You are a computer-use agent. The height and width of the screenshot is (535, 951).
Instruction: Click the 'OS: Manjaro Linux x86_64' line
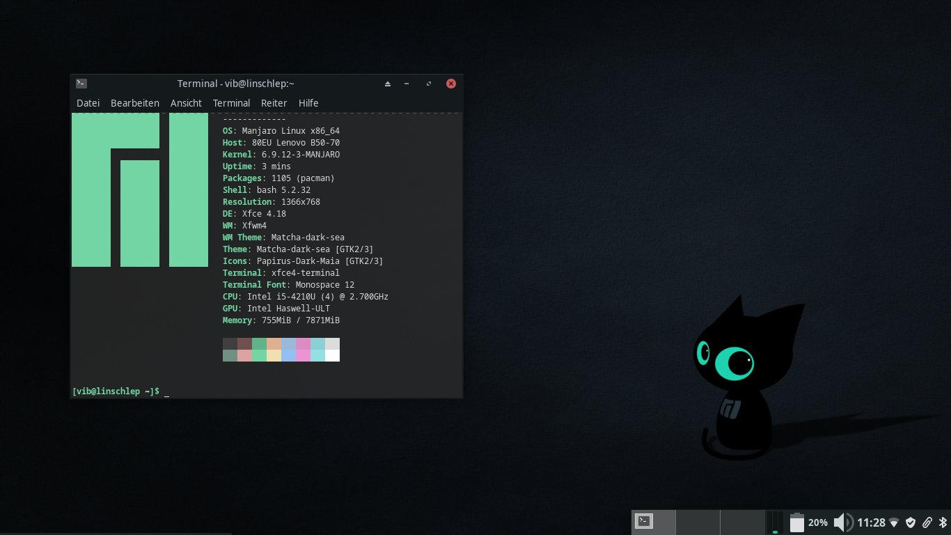tap(281, 131)
